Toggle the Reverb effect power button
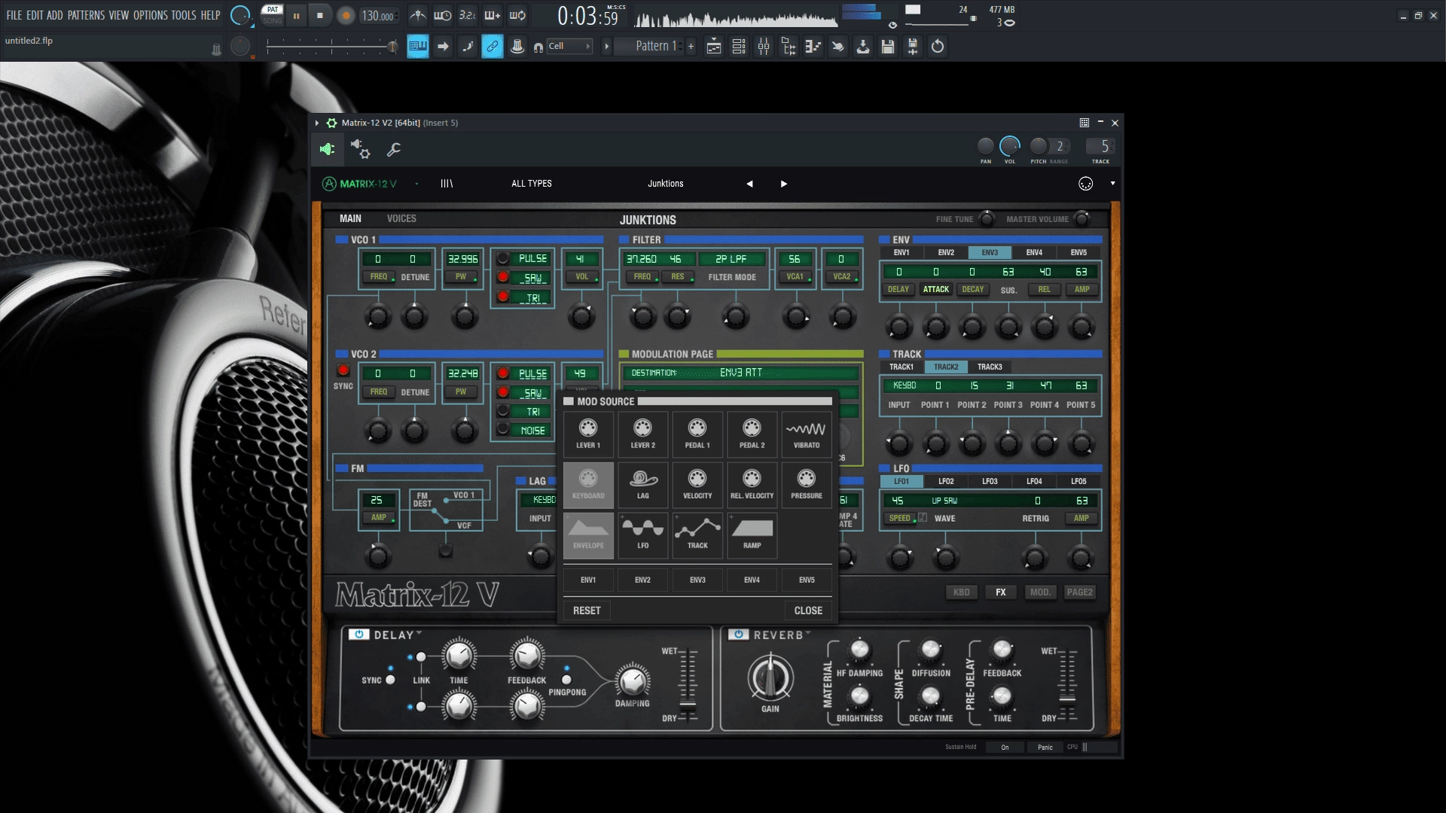 point(738,635)
